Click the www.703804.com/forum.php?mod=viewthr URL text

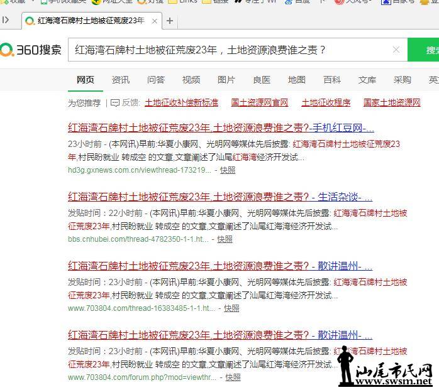click(142, 377)
